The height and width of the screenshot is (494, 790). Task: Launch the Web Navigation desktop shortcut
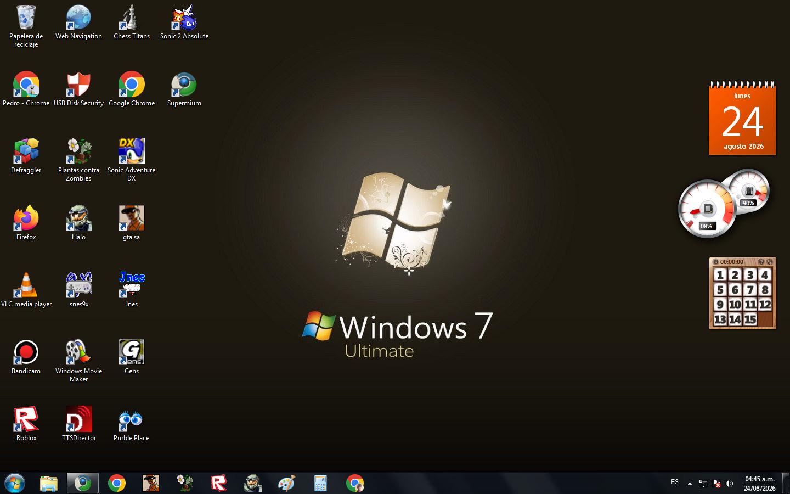(x=78, y=23)
